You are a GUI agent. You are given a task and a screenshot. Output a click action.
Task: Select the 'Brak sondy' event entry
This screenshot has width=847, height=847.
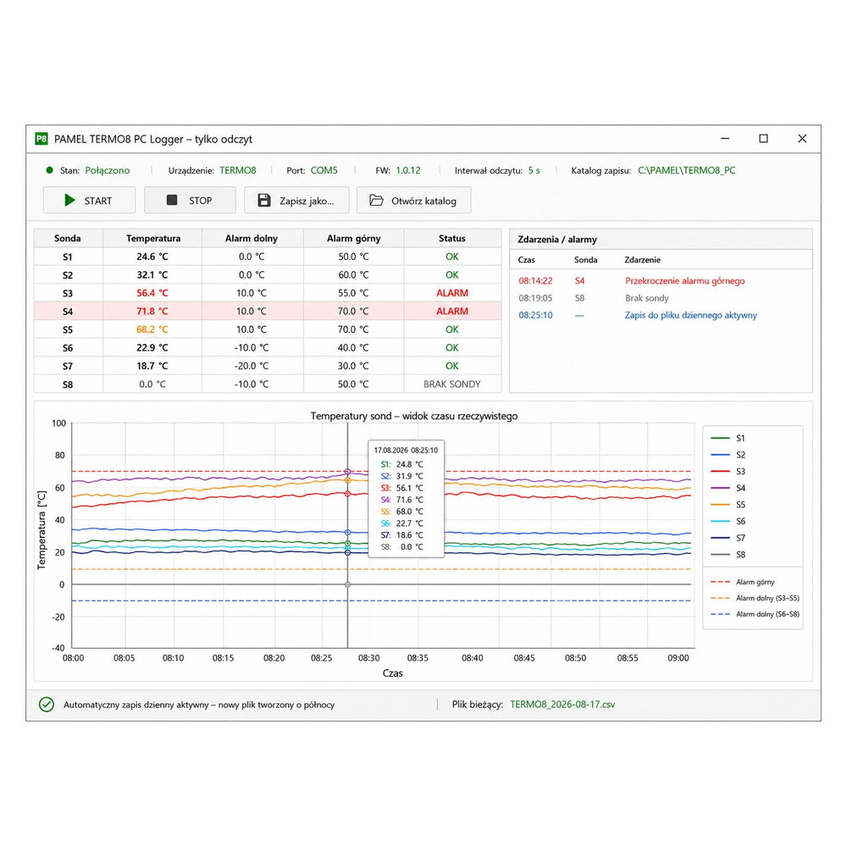tap(646, 298)
